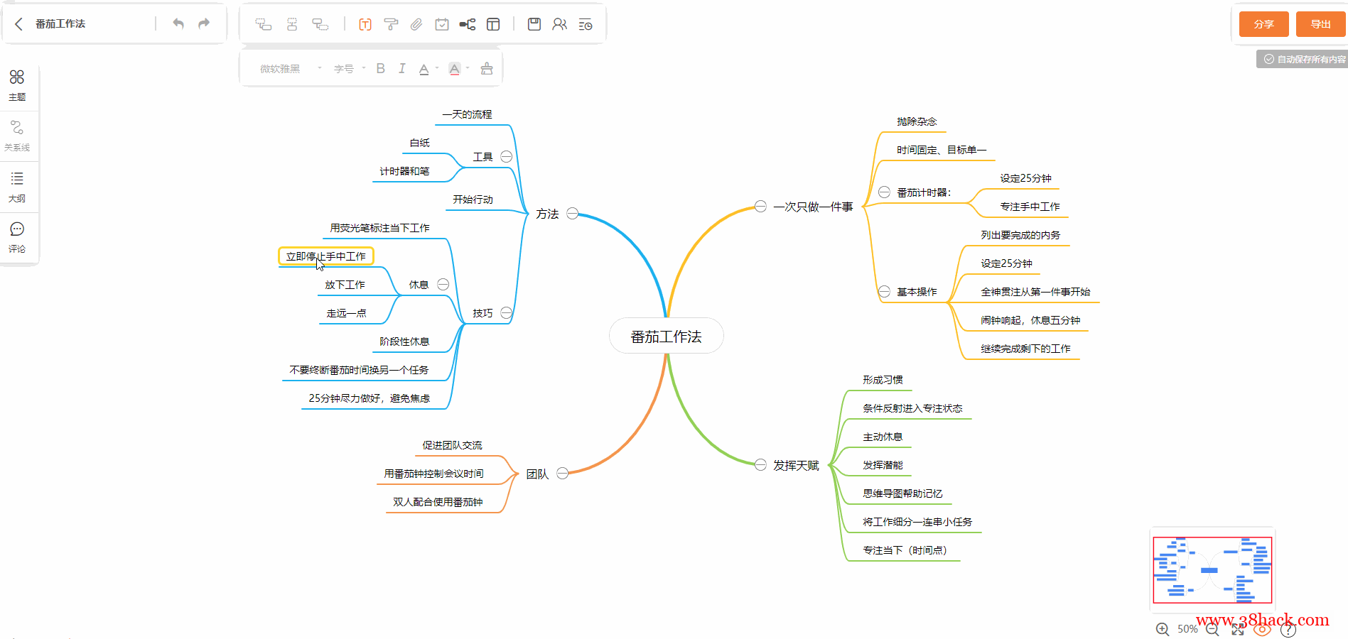Open the collaborators people icon
This screenshot has height=639, width=1348.
pyautogui.click(x=560, y=24)
